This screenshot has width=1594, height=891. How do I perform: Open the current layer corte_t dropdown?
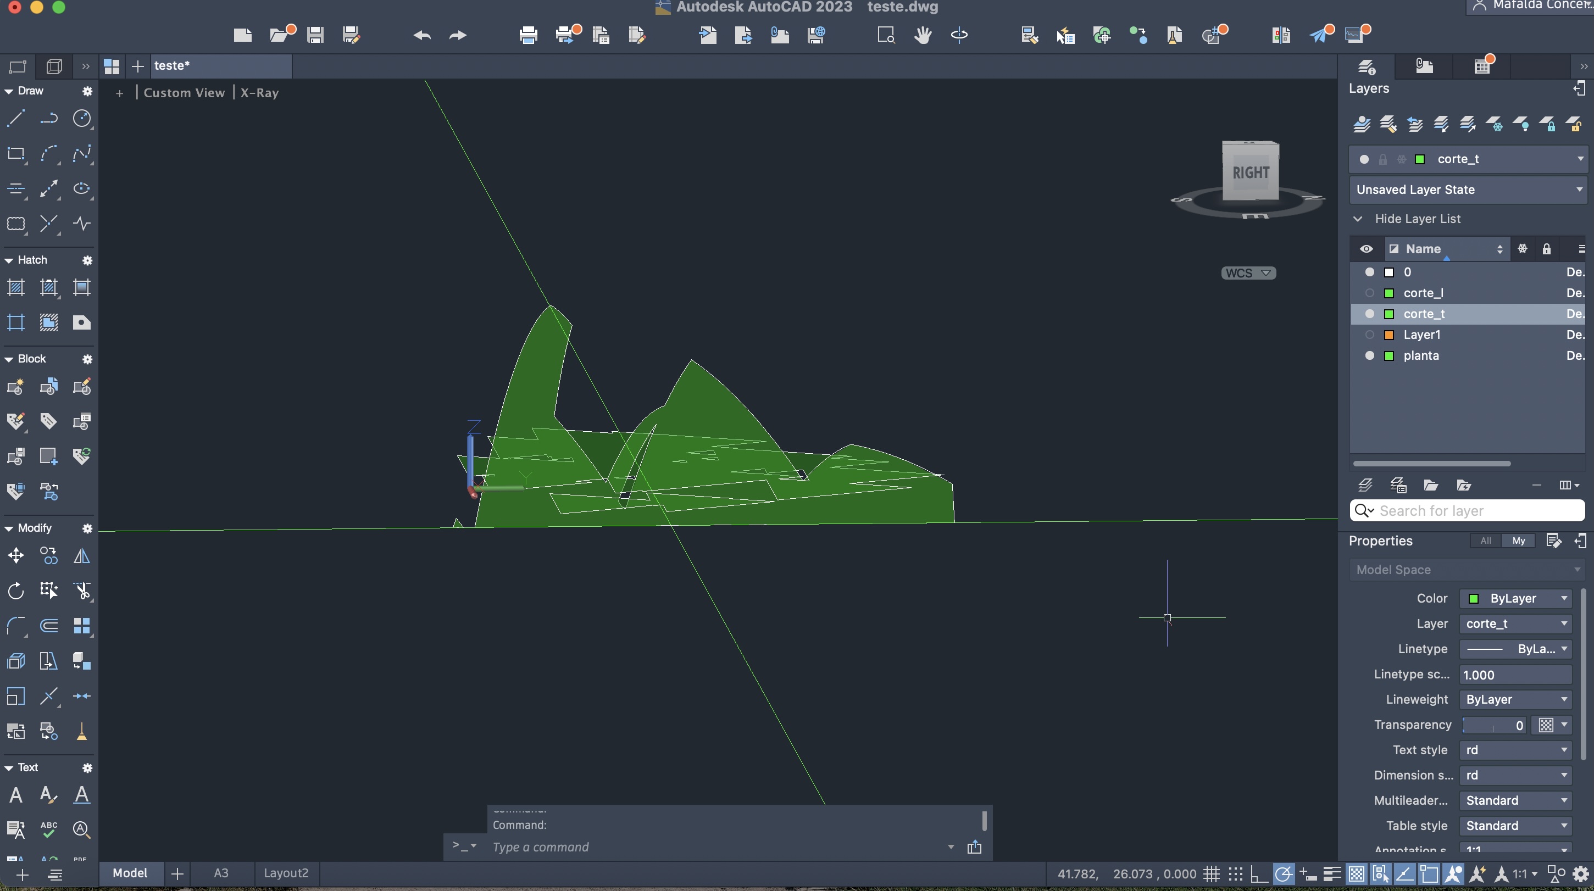(1579, 159)
